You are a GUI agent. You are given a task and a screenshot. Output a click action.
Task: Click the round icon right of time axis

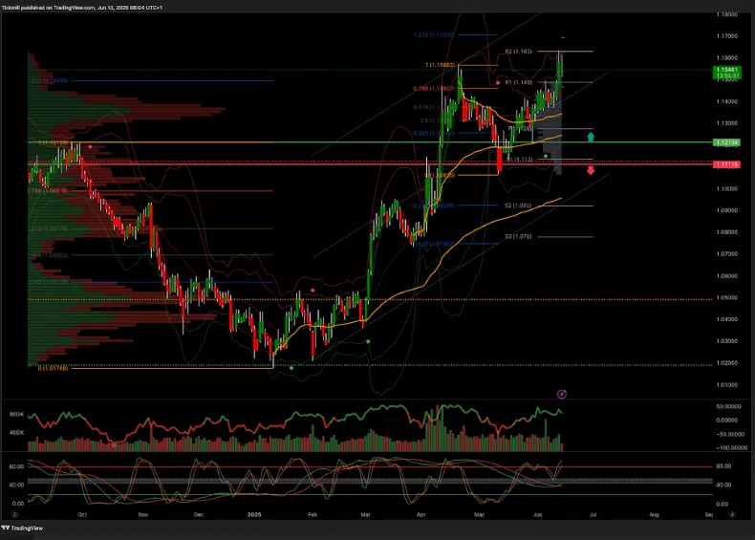click(731, 513)
